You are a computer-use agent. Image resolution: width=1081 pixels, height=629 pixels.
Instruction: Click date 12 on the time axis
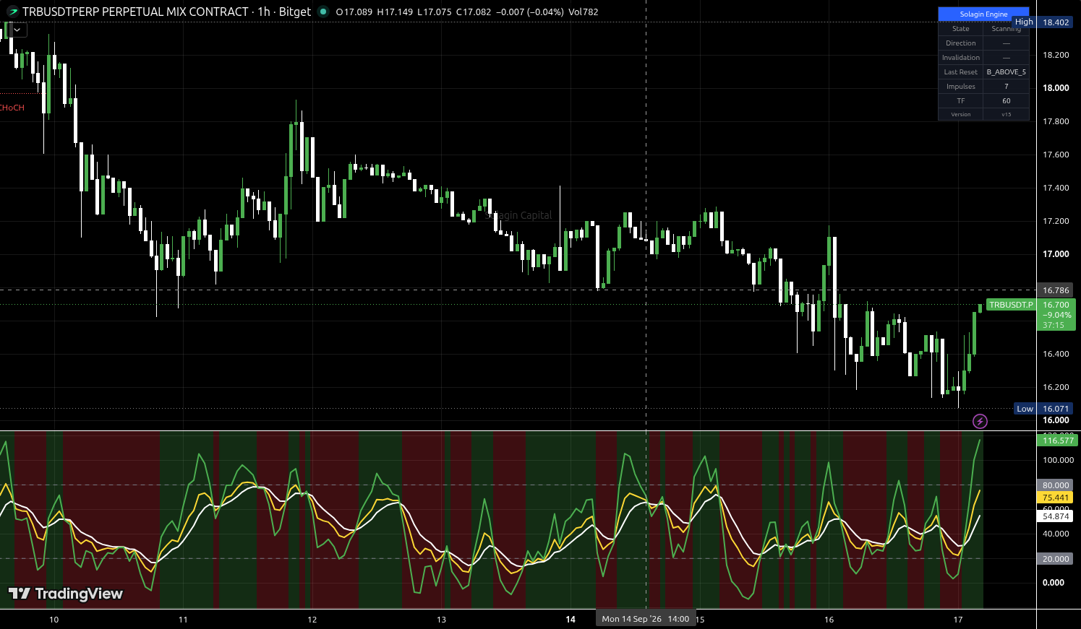pyautogui.click(x=312, y=620)
